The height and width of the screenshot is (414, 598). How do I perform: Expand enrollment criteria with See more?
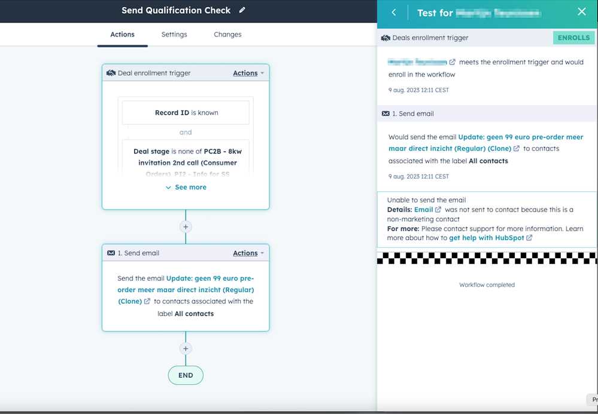tap(186, 187)
